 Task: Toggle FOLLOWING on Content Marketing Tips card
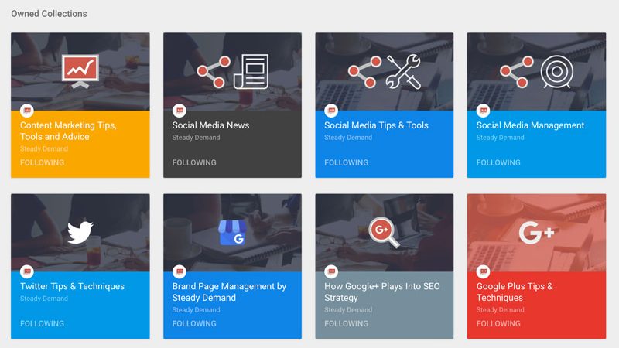coord(43,162)
